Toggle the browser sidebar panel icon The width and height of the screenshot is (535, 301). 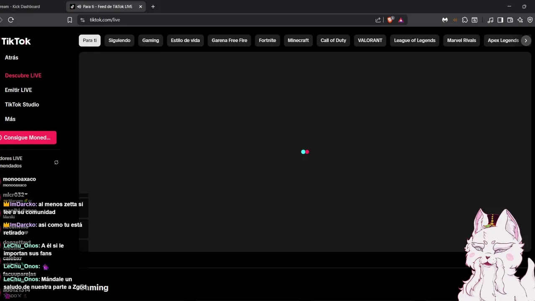[500, 20]
